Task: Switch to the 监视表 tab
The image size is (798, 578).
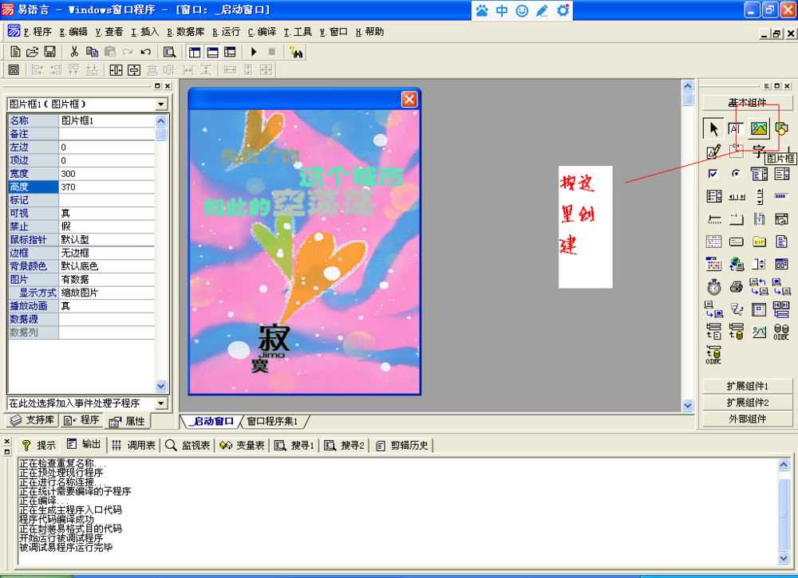Action: pyautogui.click(x=188, y=446)
